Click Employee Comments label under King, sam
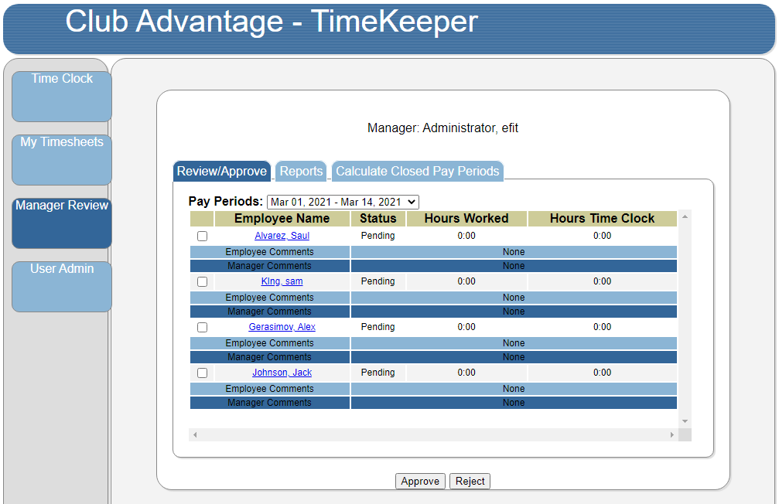 (270, 298)
